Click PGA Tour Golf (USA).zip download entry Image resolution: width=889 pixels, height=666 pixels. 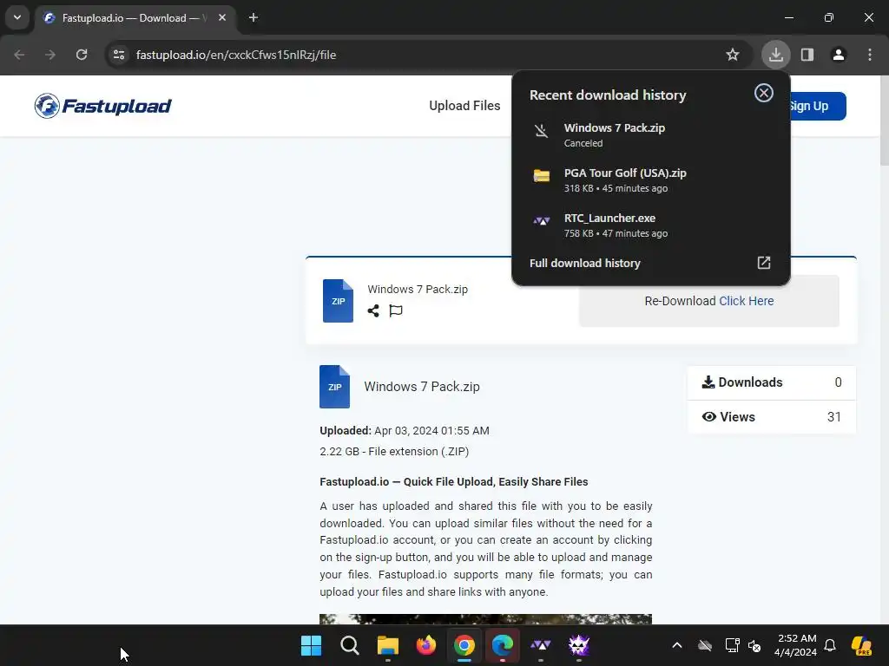[x=650, y=180]
